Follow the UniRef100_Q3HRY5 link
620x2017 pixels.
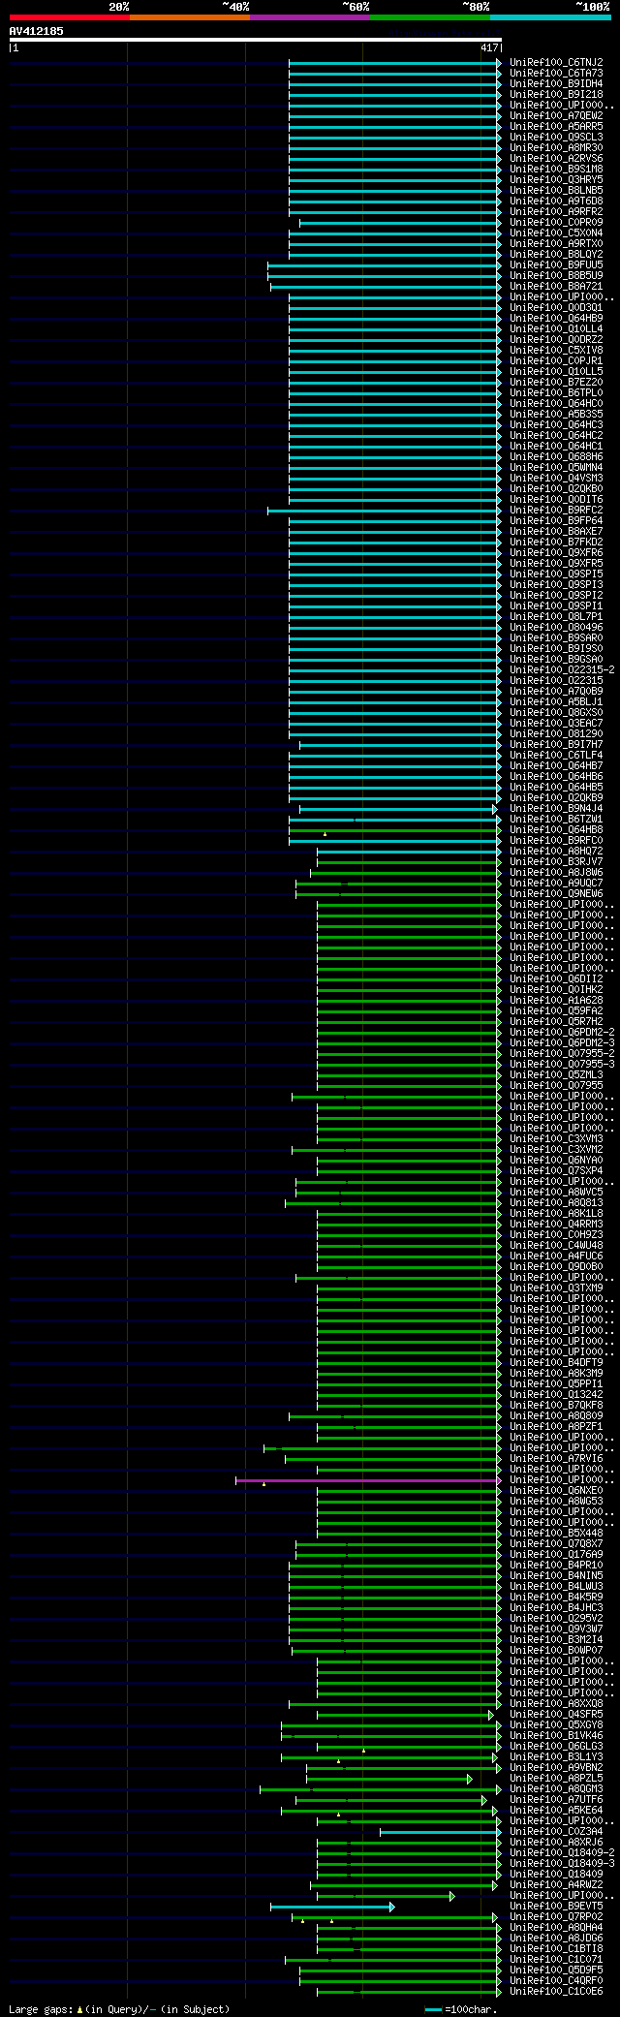(x=556, y=180)
